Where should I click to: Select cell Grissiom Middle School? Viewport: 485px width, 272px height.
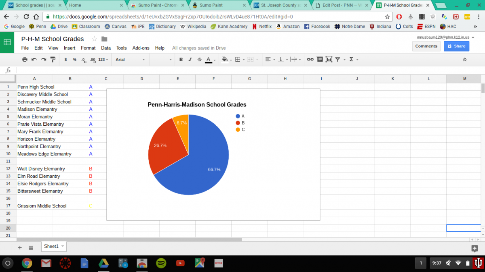point(34,206)
